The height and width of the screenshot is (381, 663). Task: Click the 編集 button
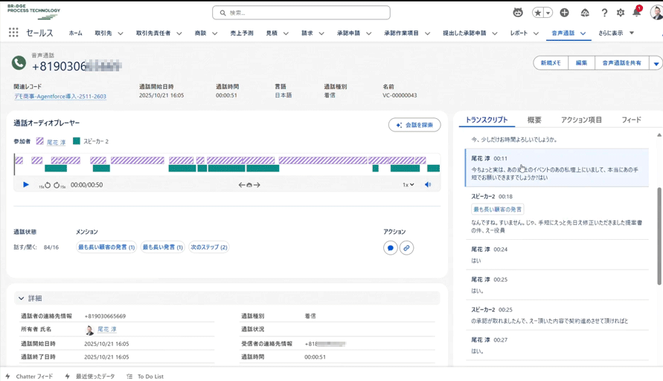tap(581, 63)
